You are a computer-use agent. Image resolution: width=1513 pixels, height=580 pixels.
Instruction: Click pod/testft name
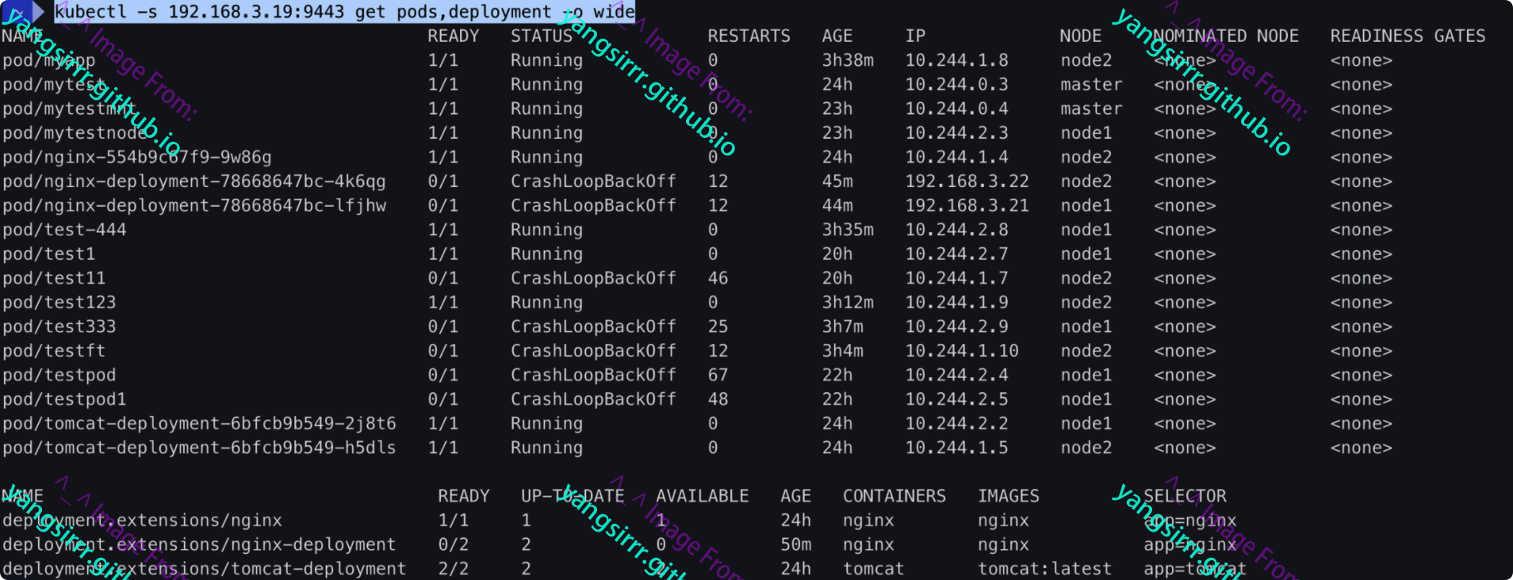pos(54,350)
